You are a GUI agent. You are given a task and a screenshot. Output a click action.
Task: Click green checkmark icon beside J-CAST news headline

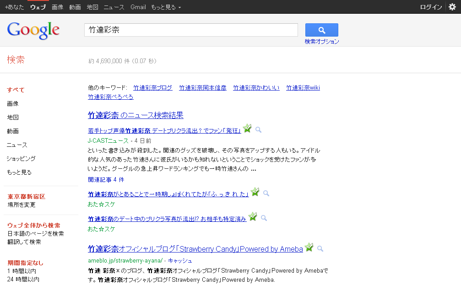coord(248,129)
